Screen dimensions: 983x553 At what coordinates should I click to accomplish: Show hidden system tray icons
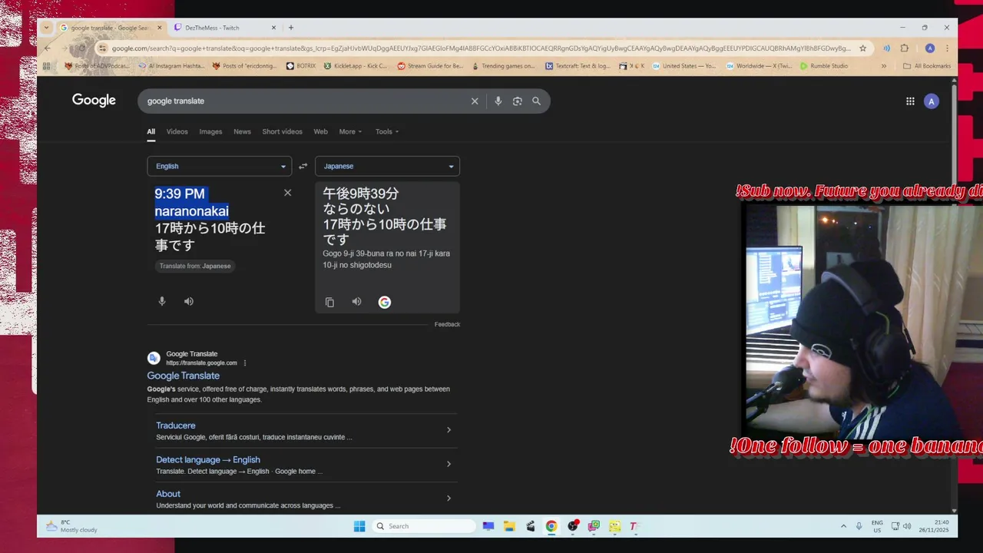(843, 526)
